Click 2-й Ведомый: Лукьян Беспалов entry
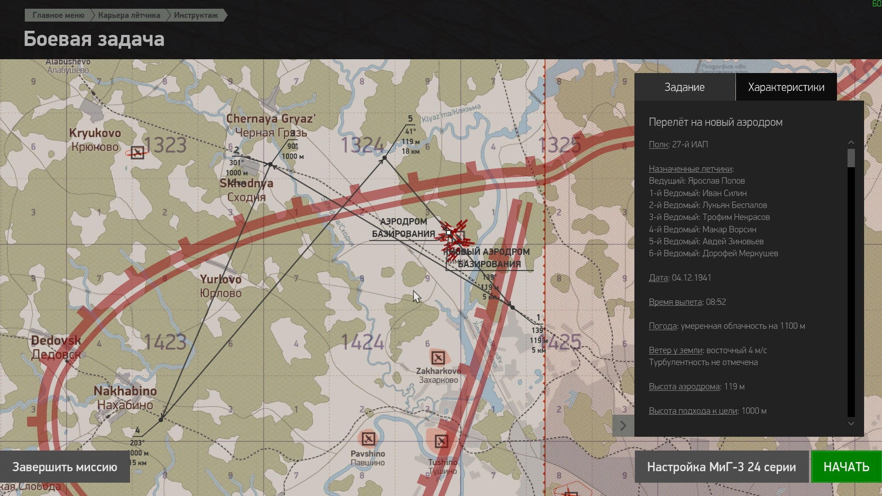 pos(707,205)
